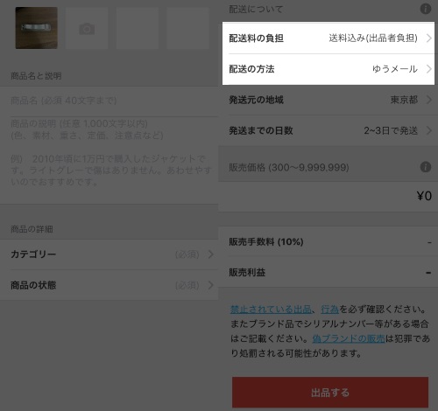
Task: Open the 偽ブランドの販売 link
Action: pyautogui.click(x=349, y=338)
